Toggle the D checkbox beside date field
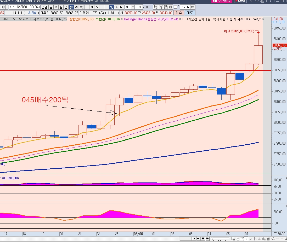287x242 pixels. tap(175, 7)
